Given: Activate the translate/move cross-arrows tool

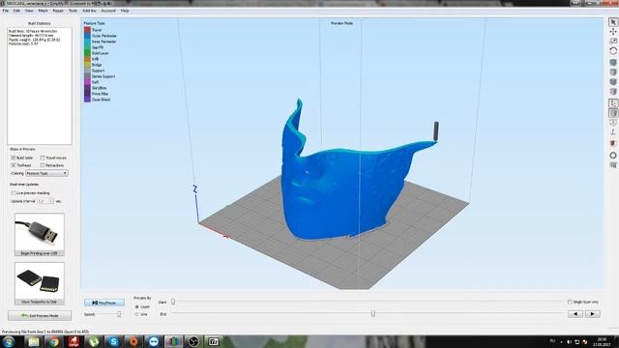Looking at the screenshot, I should [x=613, y=32].
